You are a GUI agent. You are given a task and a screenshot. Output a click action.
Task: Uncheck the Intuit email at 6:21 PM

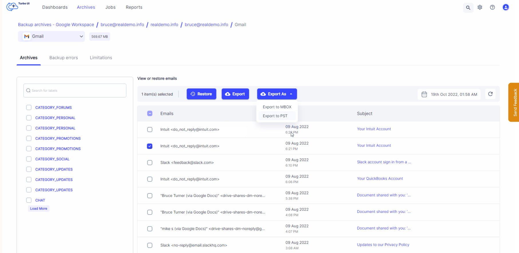click(x=150, y=146)
